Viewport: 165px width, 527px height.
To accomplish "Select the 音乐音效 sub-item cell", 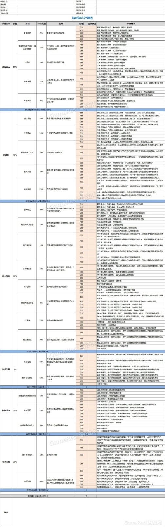I will [x=27, y=100].
